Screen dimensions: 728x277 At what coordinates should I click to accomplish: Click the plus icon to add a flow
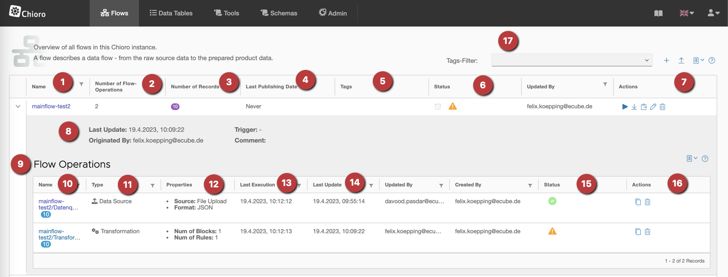(666, 61)
